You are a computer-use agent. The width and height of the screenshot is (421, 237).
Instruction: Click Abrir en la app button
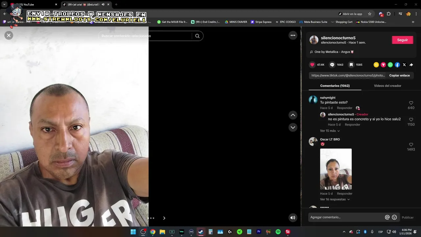click(350, 14)
